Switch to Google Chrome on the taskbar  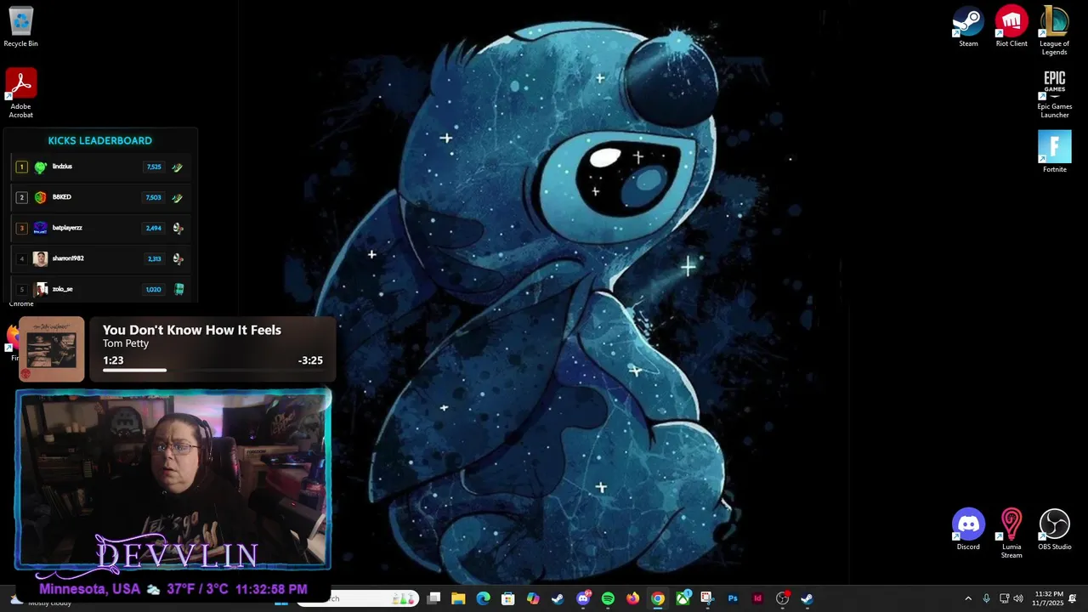[658, 598]
